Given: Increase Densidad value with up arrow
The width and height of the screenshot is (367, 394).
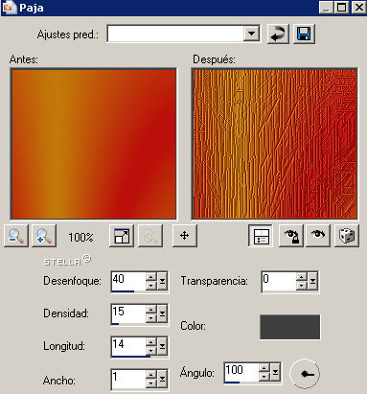Looking at the screenshot, I should pyautogui.click(x=151, y=310).
